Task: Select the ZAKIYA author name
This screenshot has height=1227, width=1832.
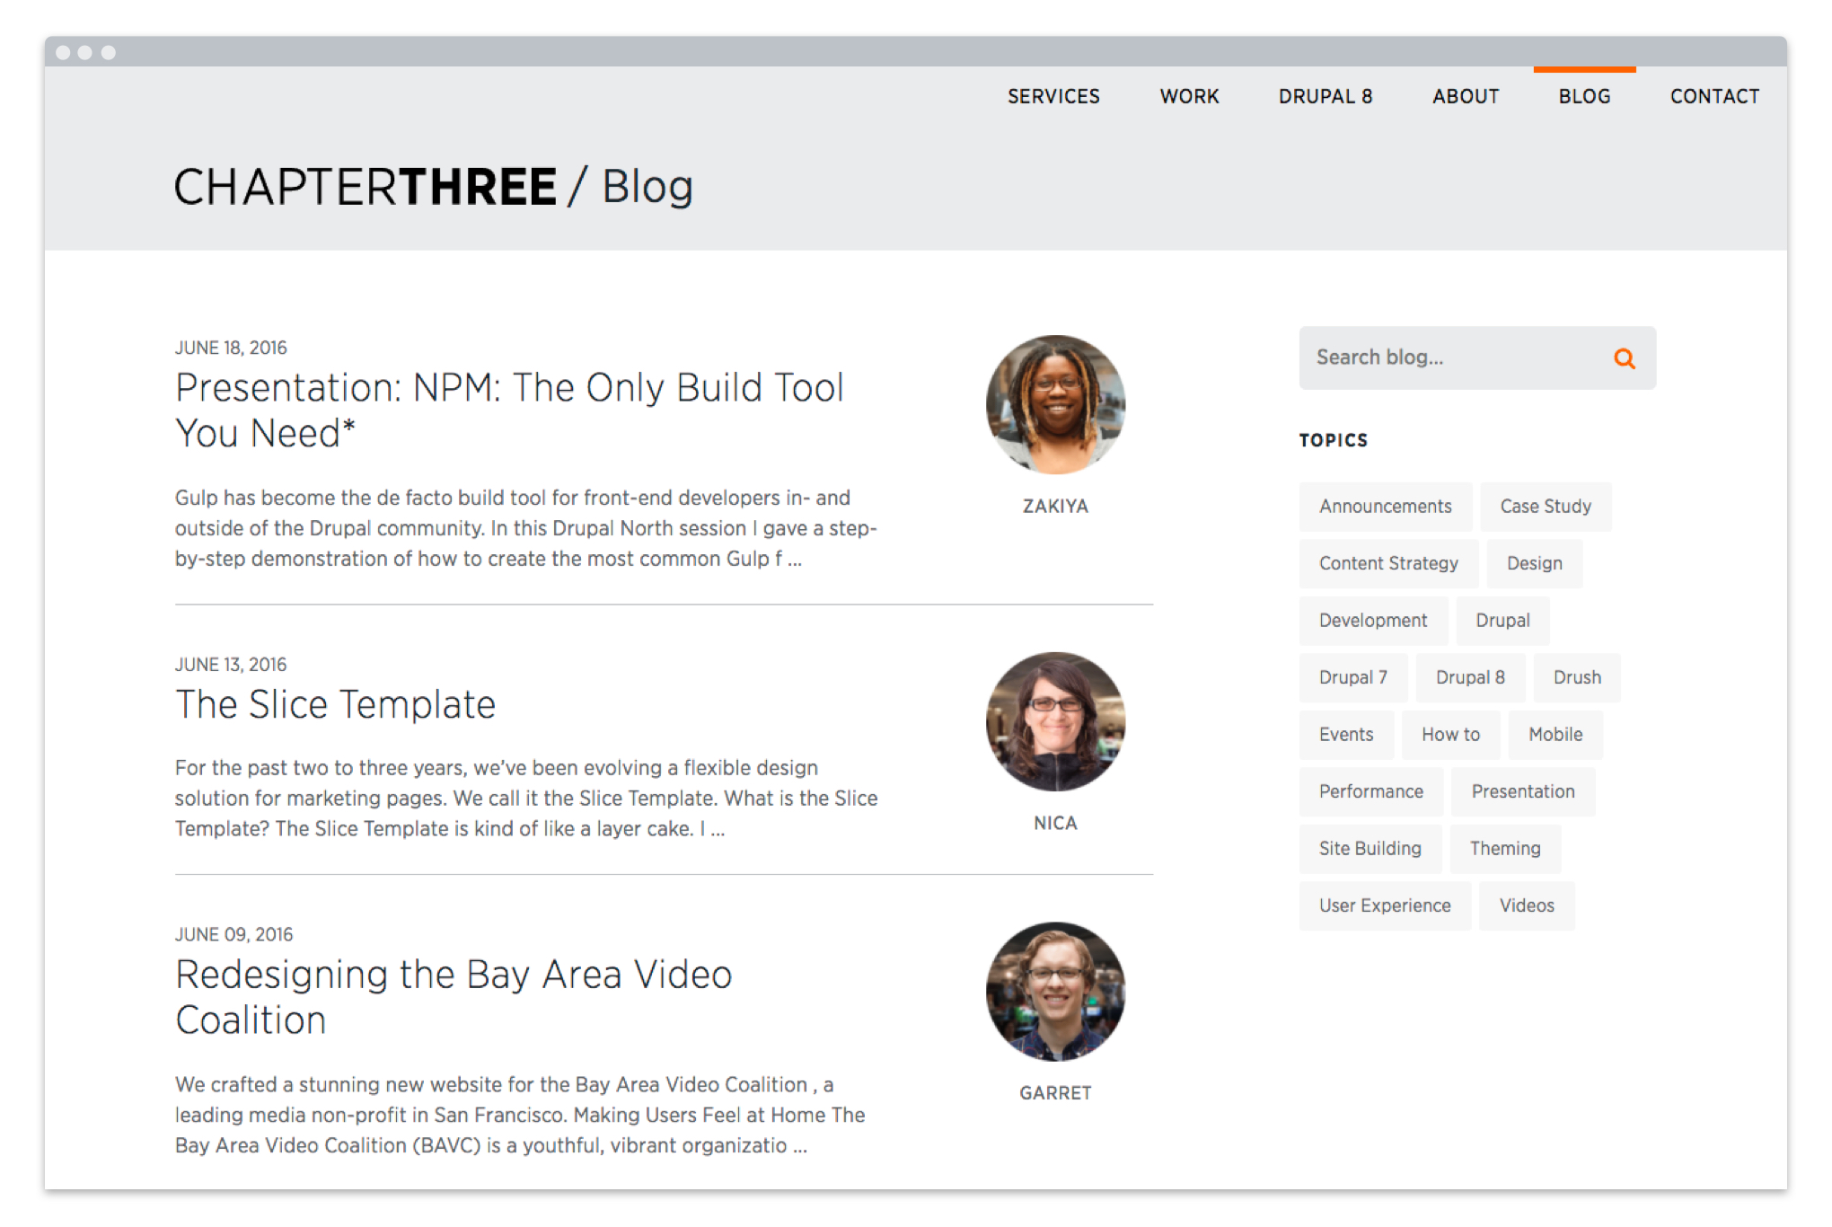Action: click(x=1055, y=507)
